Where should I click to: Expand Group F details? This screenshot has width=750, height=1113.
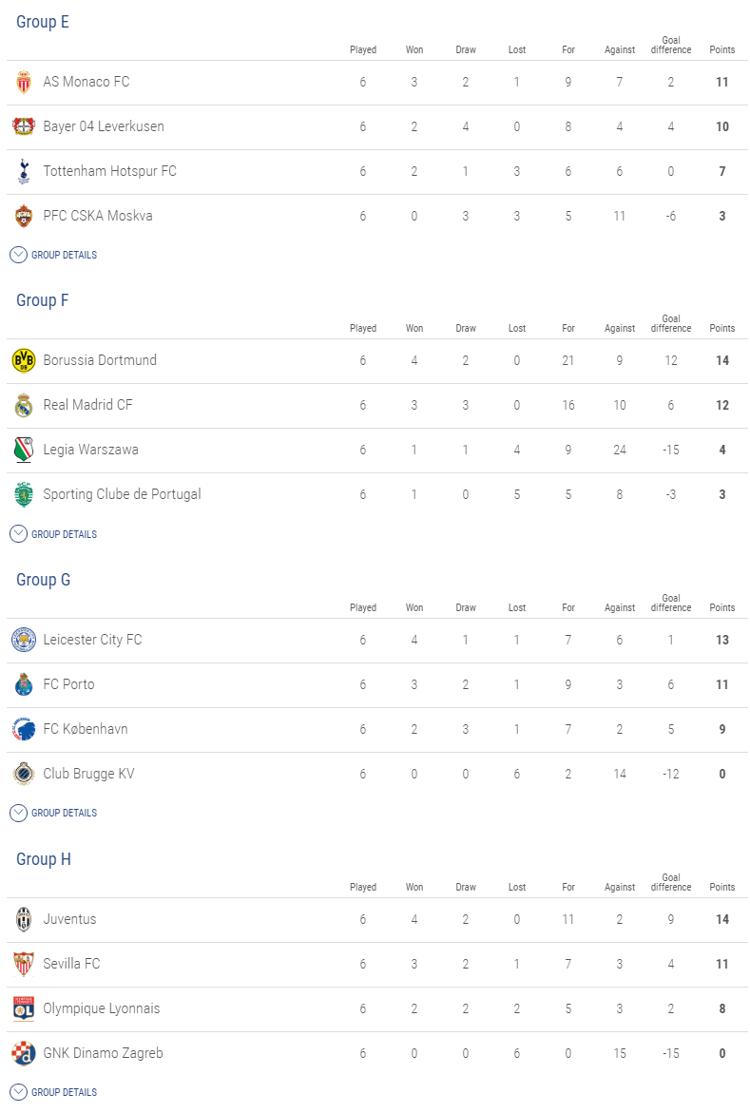pos(53,534)
